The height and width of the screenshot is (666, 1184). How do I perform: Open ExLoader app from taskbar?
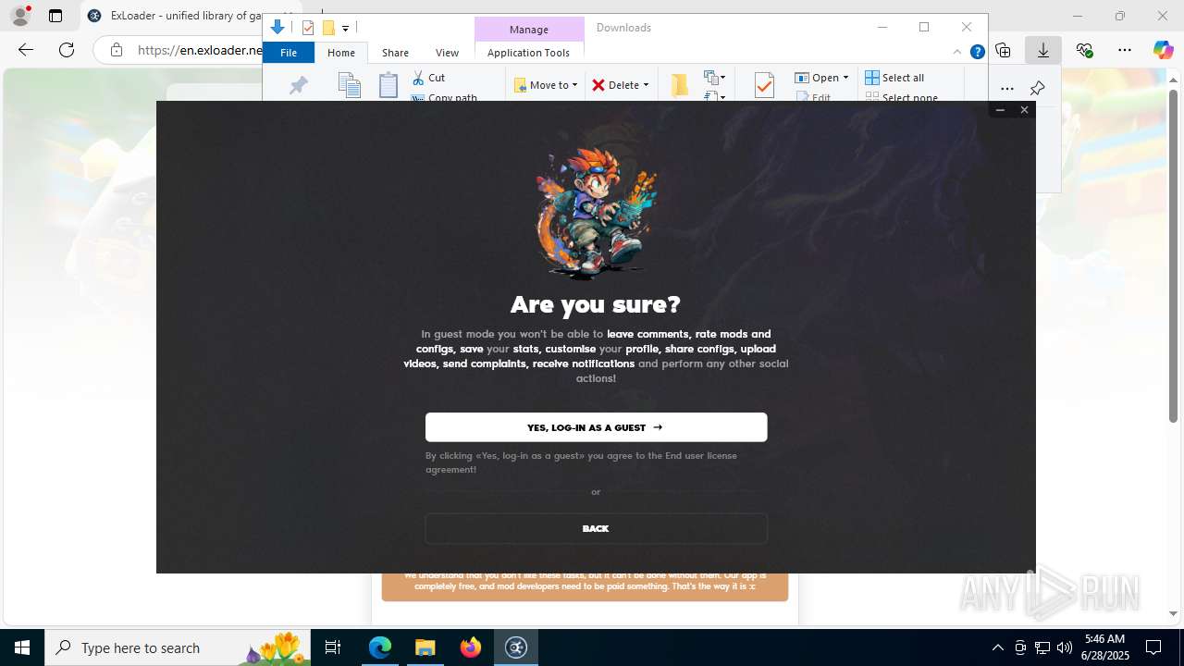tap(516, 647)
